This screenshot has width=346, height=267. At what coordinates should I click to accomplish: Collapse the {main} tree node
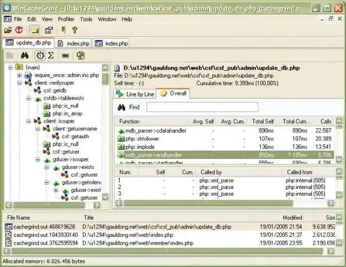pyautogui.click(x=10, y=67)
